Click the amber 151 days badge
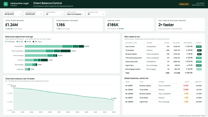The image size is (208, 117). tap(186, 98)
